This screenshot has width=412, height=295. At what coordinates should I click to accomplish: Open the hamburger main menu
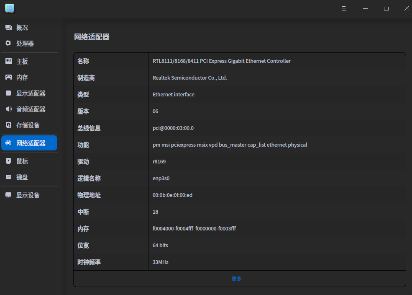(344, 8)
